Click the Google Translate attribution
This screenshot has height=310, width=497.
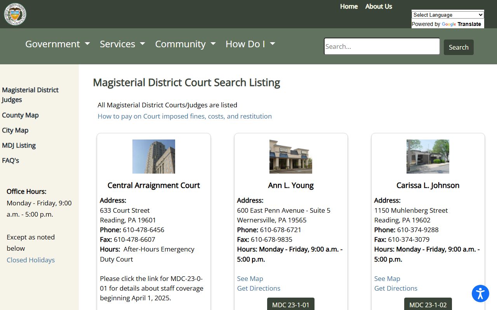[x=447, y=24]
